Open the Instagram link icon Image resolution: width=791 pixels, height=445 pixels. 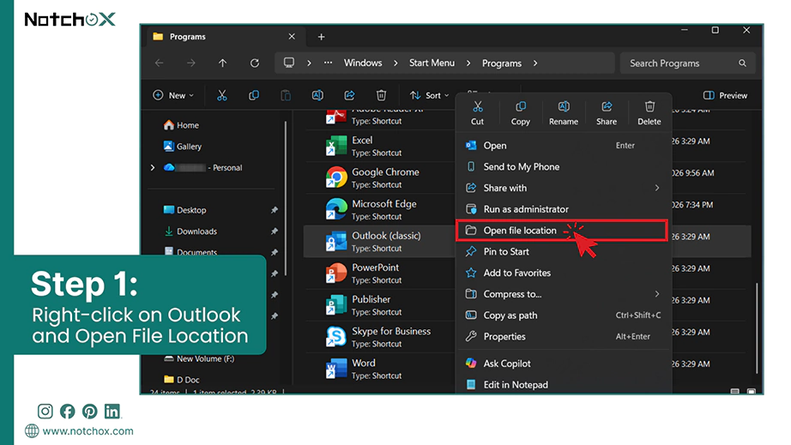point(45,412)
